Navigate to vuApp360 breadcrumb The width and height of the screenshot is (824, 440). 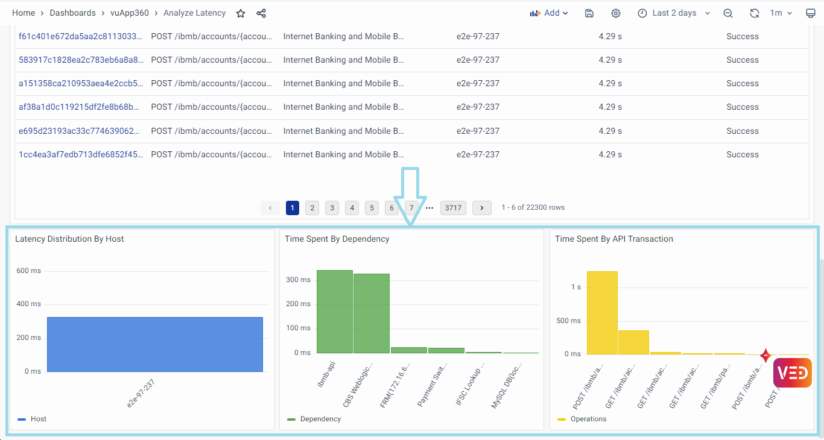coord(130,13)
